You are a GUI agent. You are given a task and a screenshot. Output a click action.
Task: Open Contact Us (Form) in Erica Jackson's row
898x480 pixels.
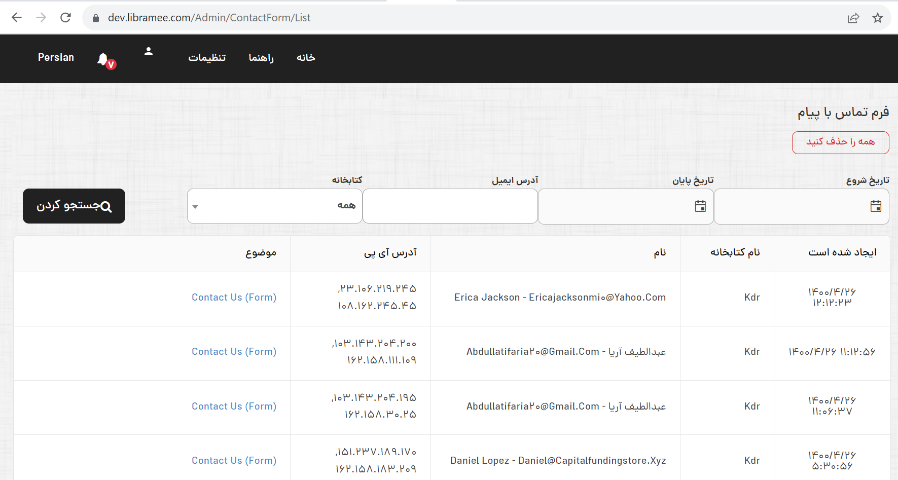(234, 297)
